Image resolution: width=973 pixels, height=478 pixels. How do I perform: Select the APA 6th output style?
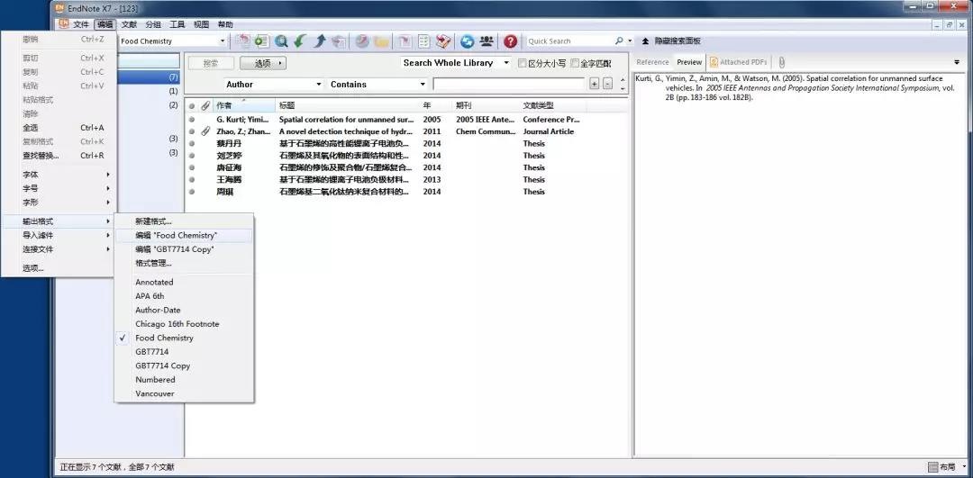(x=185, y=296)
